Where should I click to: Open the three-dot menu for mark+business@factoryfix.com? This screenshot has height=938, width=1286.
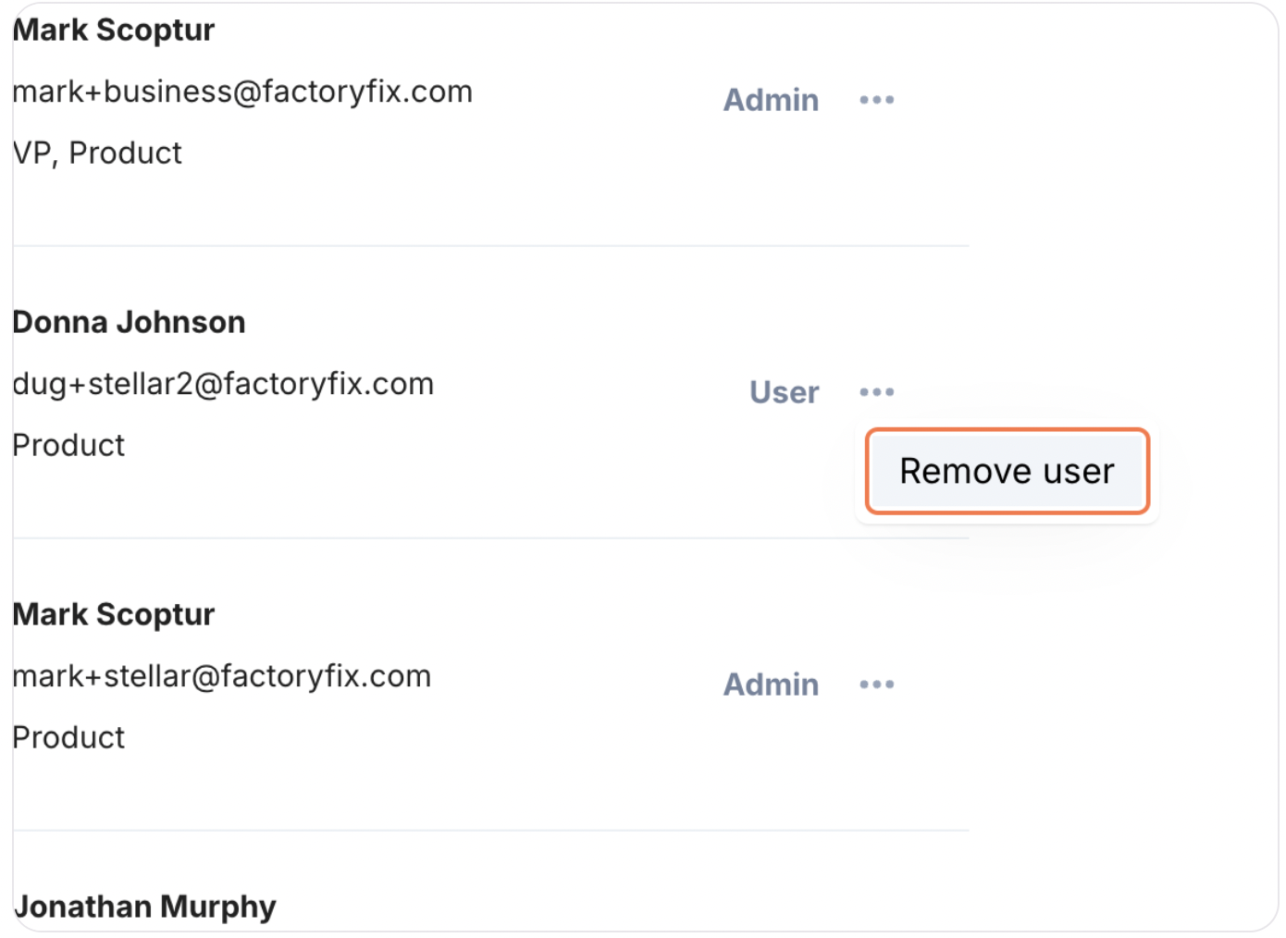point(876,100)
